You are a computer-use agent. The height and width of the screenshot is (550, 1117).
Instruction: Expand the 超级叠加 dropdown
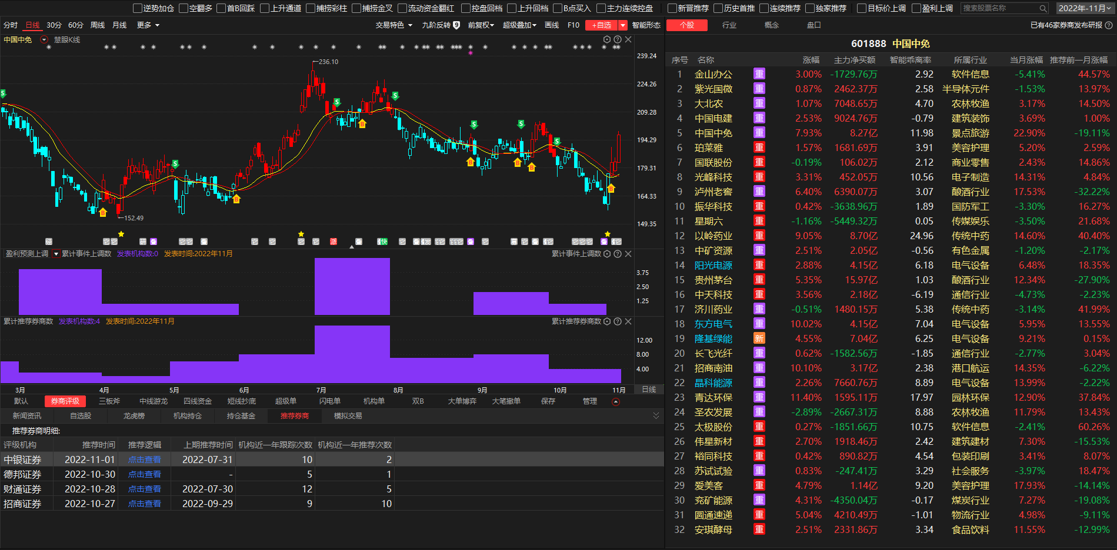click(519, 25)
